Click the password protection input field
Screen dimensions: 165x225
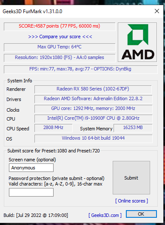[x=31, y=192]
